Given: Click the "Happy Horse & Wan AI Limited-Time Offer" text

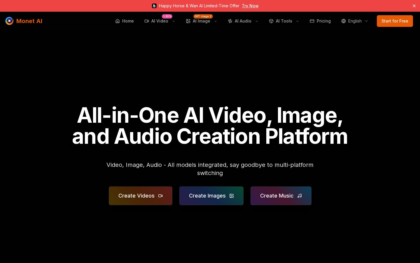Looking at the screenshot, I should [x=199, y=6].
